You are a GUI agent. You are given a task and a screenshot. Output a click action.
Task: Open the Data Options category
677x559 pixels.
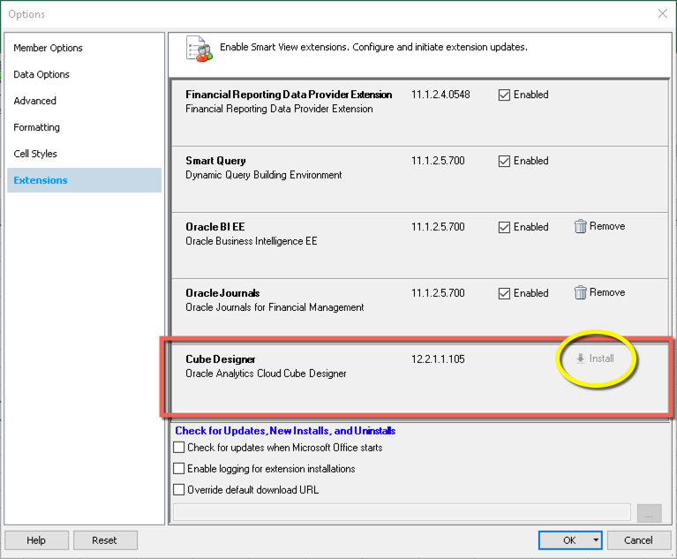pos(41,74)
